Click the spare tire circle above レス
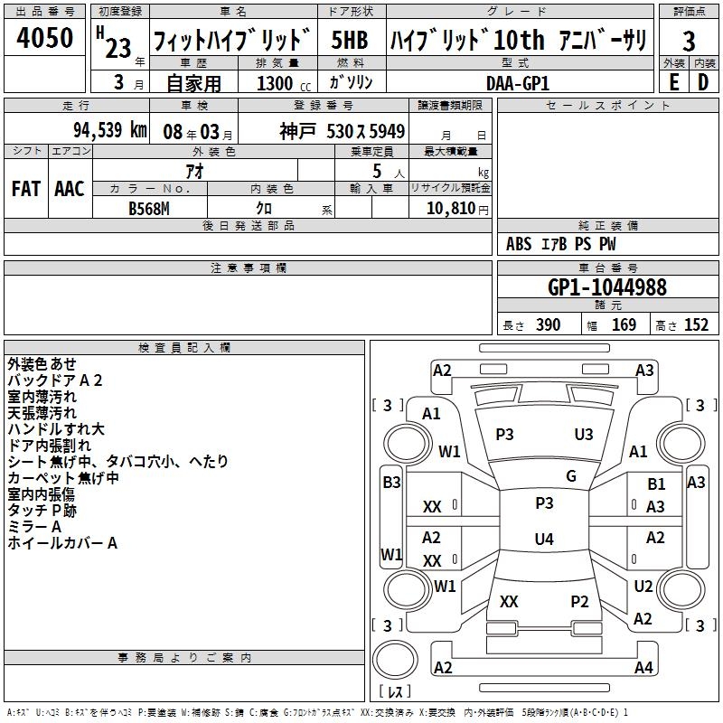The width and height of the screenshot is (723, 723). pos(395,660)
